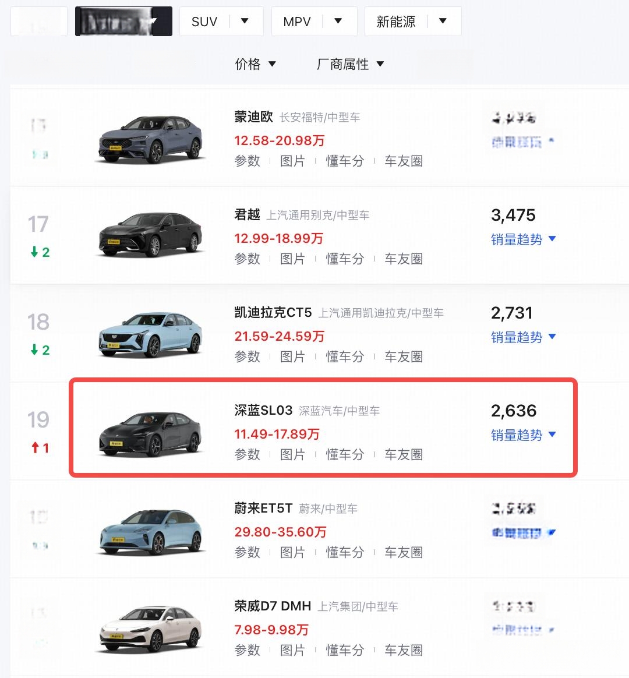The image size is (629, 678).
Task: Click 懂车分 under 凯迪拉克CT5
Action: click(345, 356)
